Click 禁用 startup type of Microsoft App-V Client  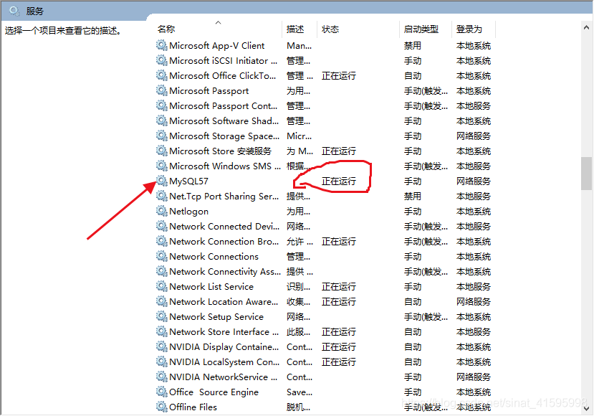[413, 45]
